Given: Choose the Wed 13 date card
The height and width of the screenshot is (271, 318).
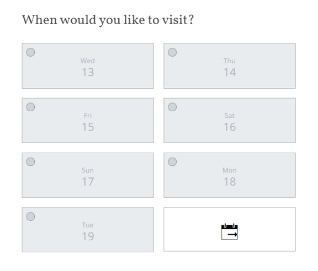Looking at the screenshot, I should click(x=88, y=66).
